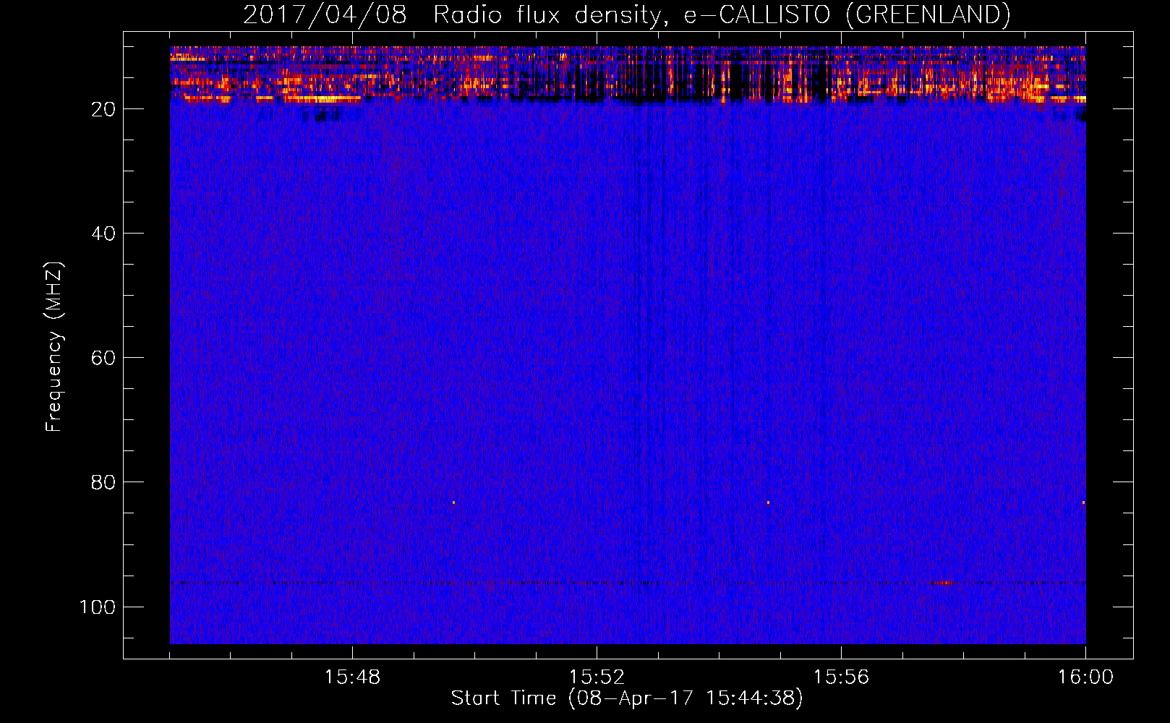The width and height of the screenshot is (1170, 723).
Task: Click the 40 frequency tick label
Action: pyautogui.click(x=103, y=234)
